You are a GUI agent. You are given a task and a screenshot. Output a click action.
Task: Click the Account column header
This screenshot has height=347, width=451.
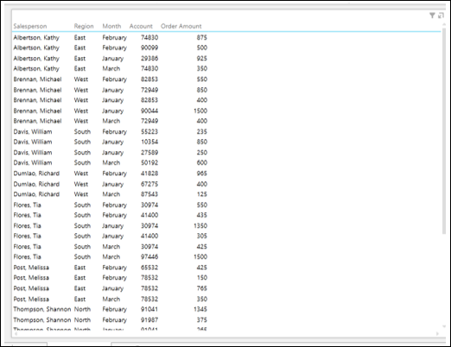(141, 26)
